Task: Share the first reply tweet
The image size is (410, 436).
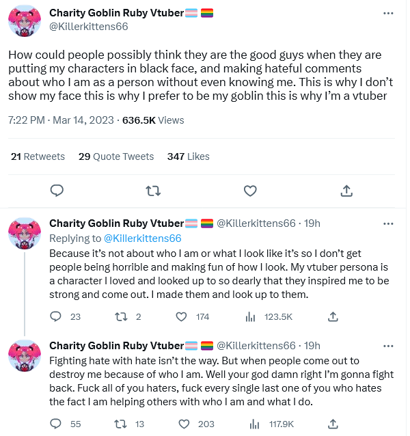Action: point(333,316)
